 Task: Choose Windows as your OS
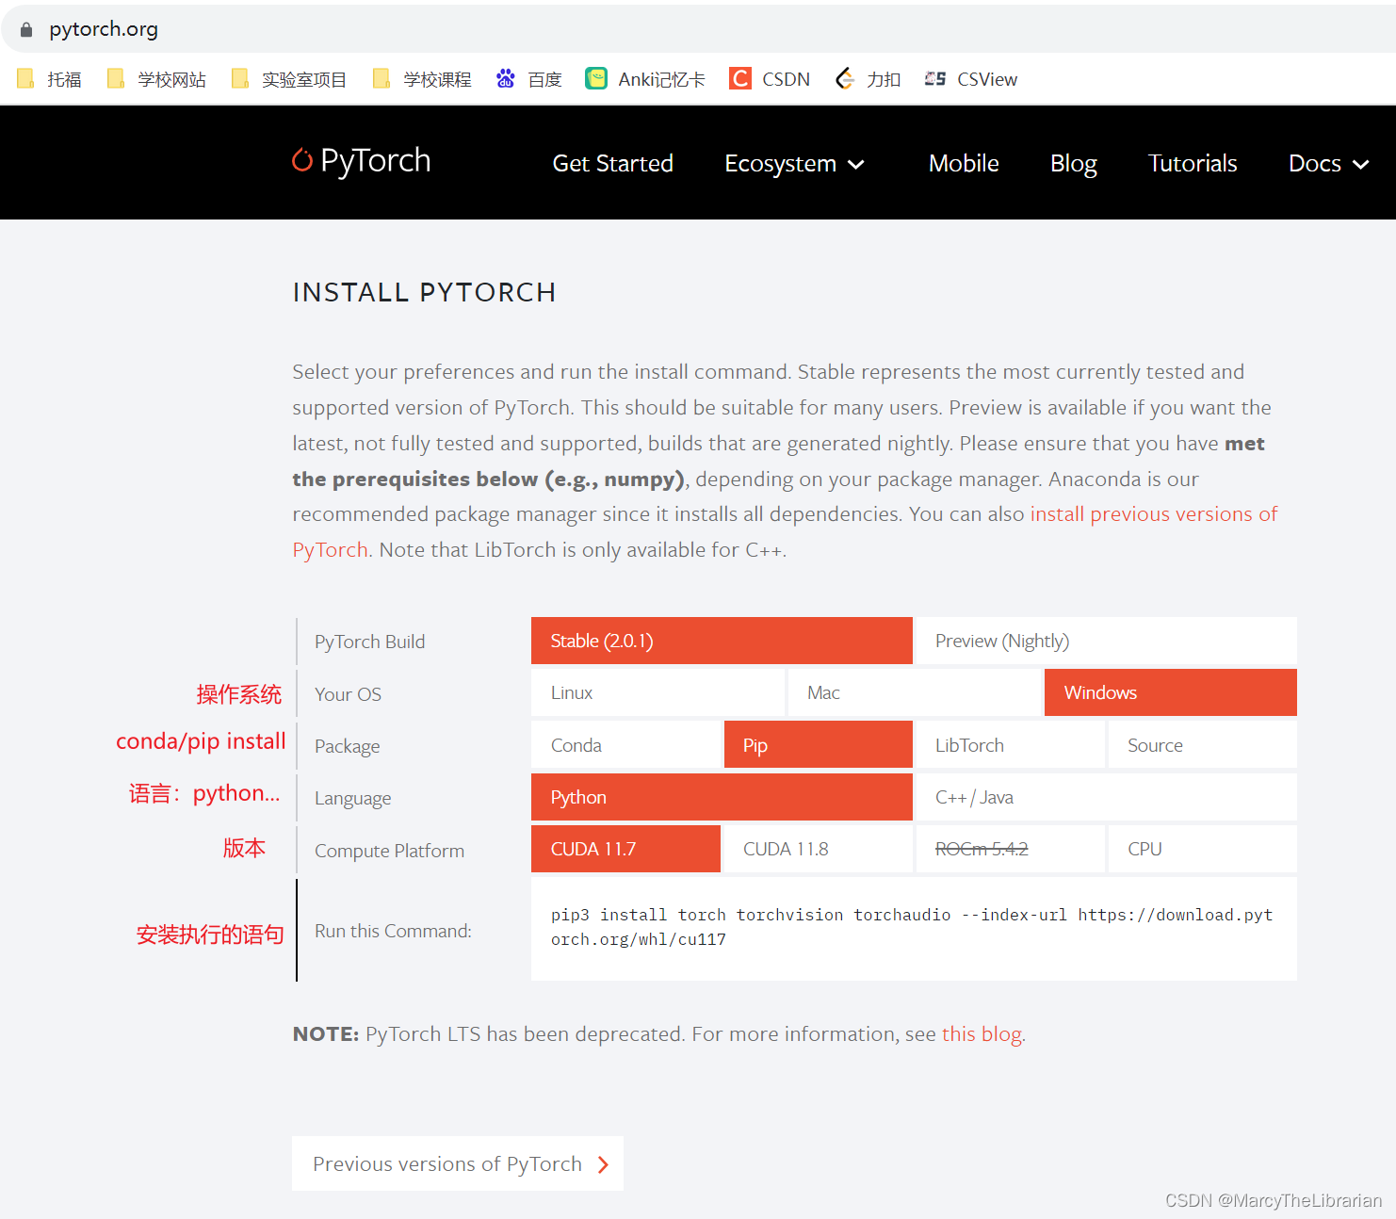pyautogui.click(x=1171, y=692)
